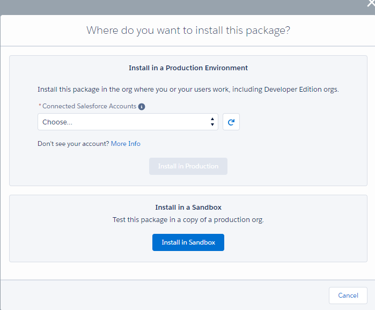Refresh the connected accounts list

[x=231, y=122]
